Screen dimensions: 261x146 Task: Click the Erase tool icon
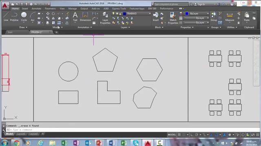point(67,14)
